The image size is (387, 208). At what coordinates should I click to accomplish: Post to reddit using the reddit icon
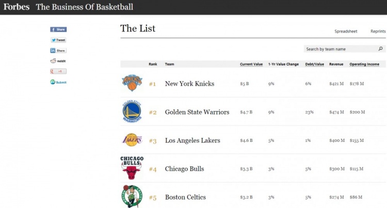[58, 61]
